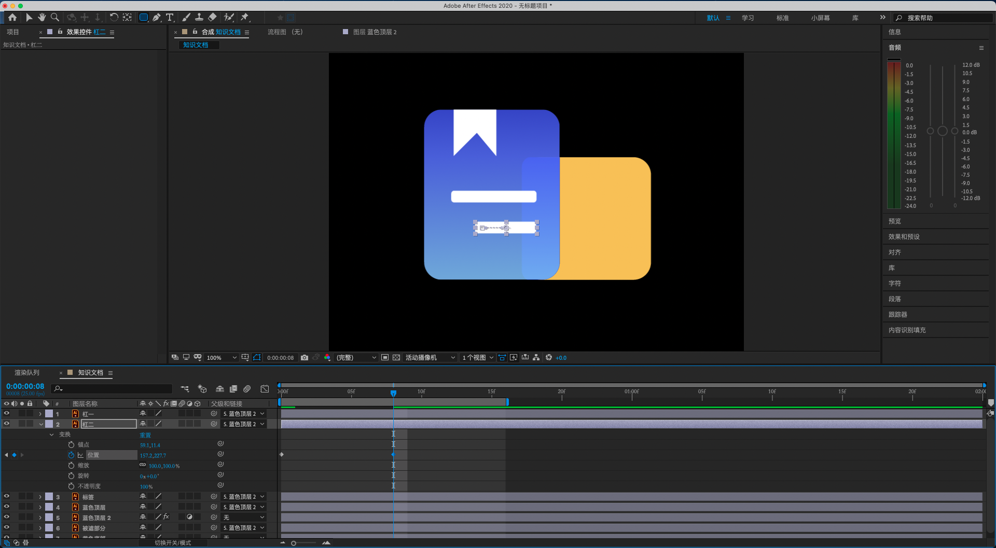Viewport: 996px width, 548px height.
Task: Expand layer 1 杠一 properties
Action: tap(40, 414)
